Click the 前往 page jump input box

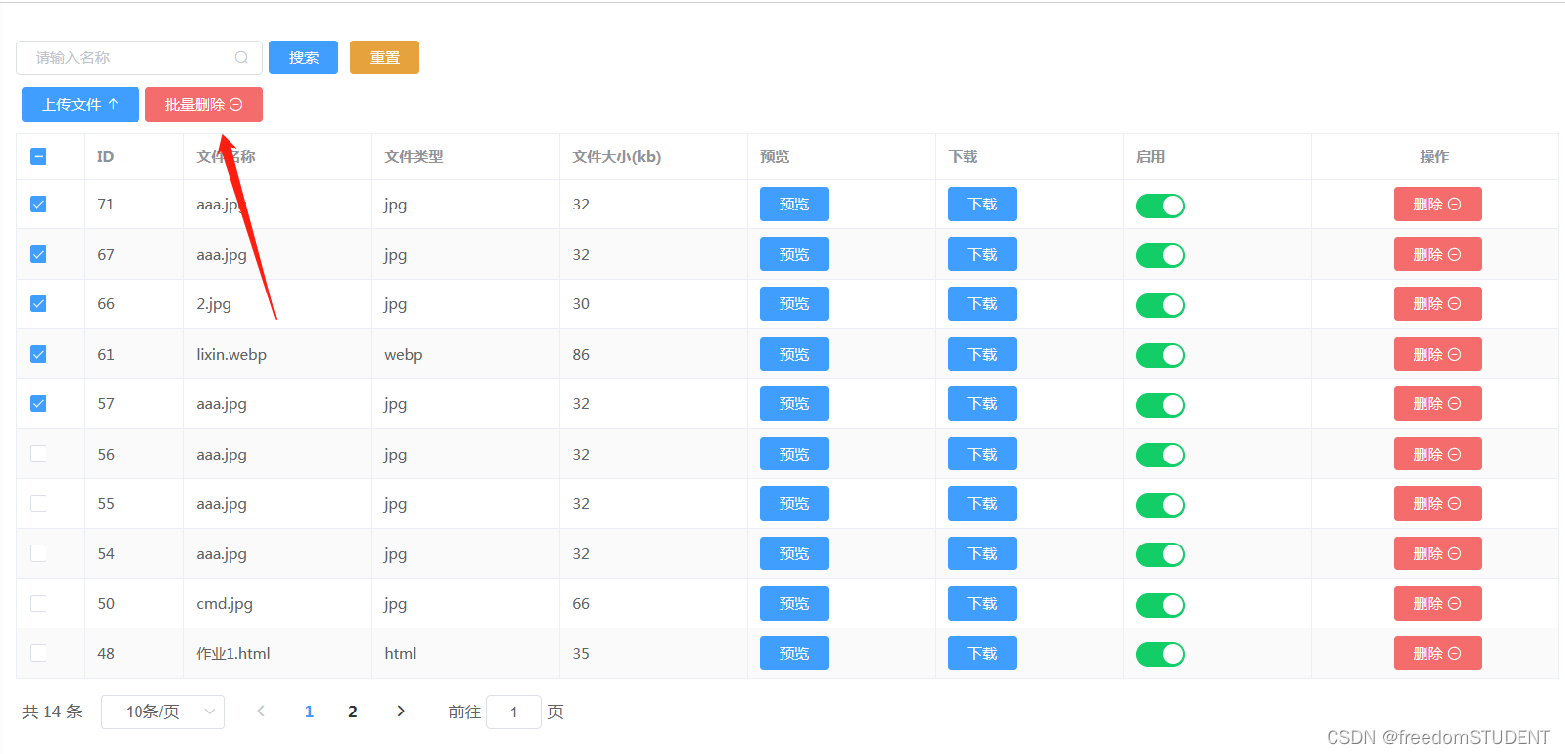click(x=513, y=712)
